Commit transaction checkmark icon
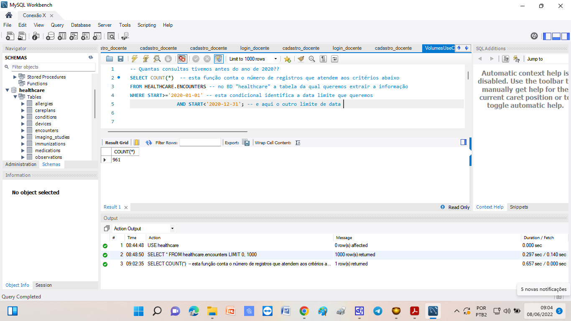The height and width of the screenshot is (321, 571). 196,59
